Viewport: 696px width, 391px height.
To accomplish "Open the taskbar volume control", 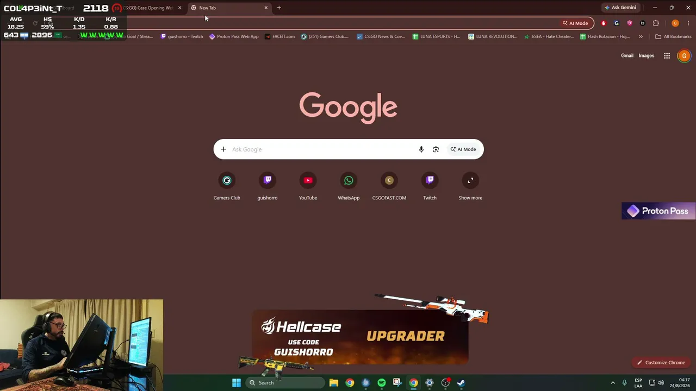I will 661,383.
